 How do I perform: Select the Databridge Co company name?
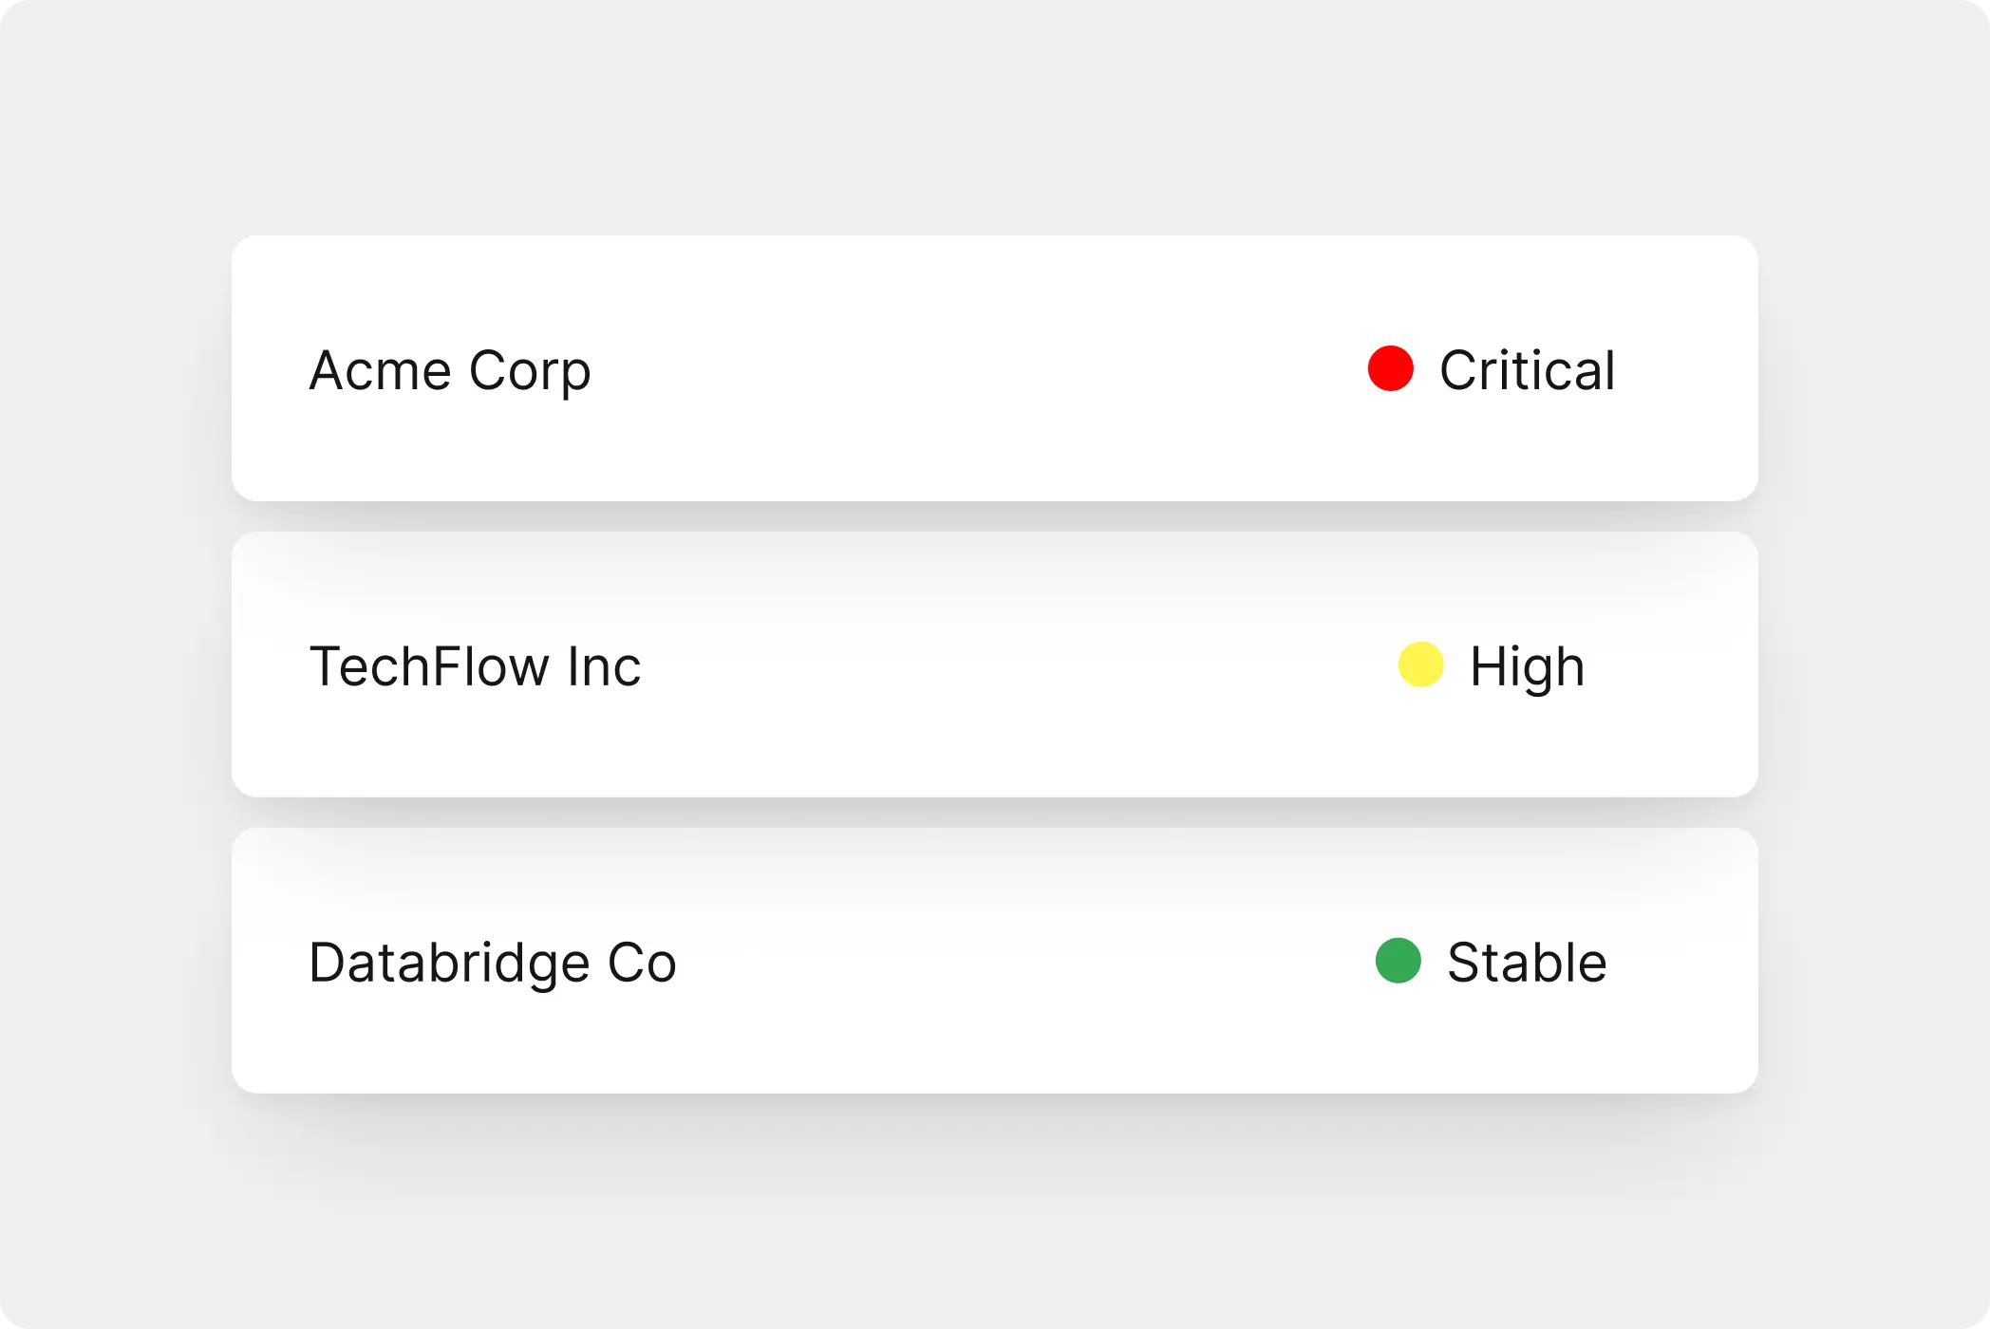pos(492,963)
